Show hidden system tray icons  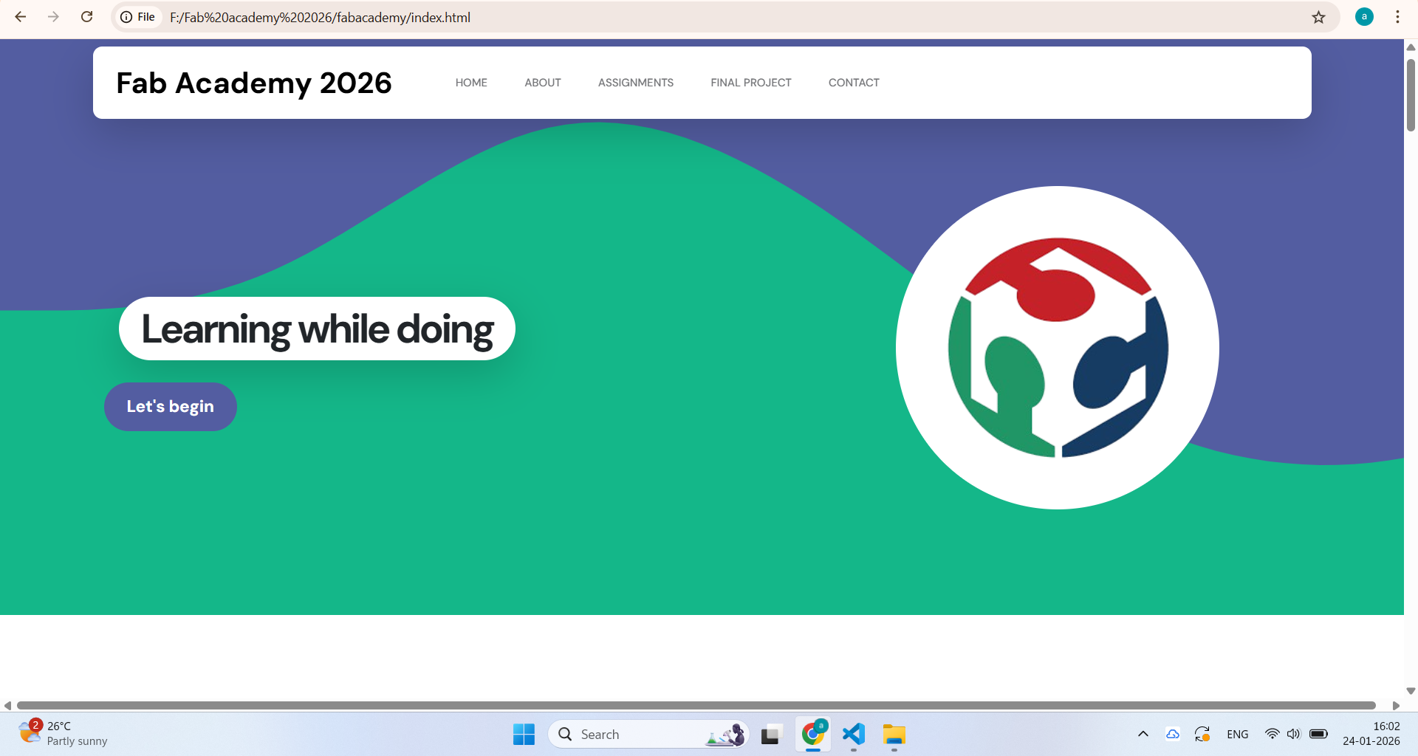click(1143, 734)
